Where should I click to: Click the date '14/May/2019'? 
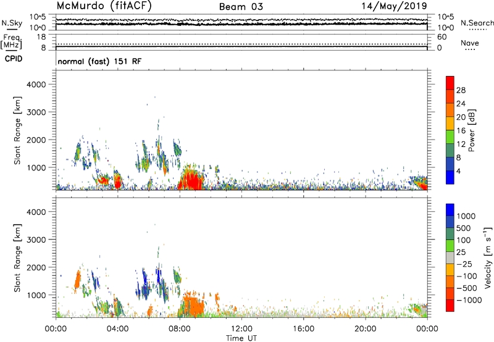394,6
